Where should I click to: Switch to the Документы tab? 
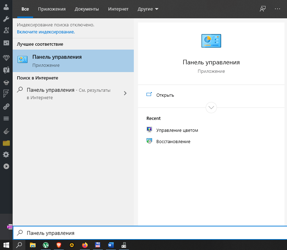coord(87,9)
